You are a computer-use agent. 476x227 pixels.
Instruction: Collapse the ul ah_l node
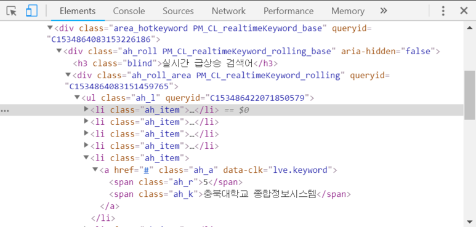77,97
